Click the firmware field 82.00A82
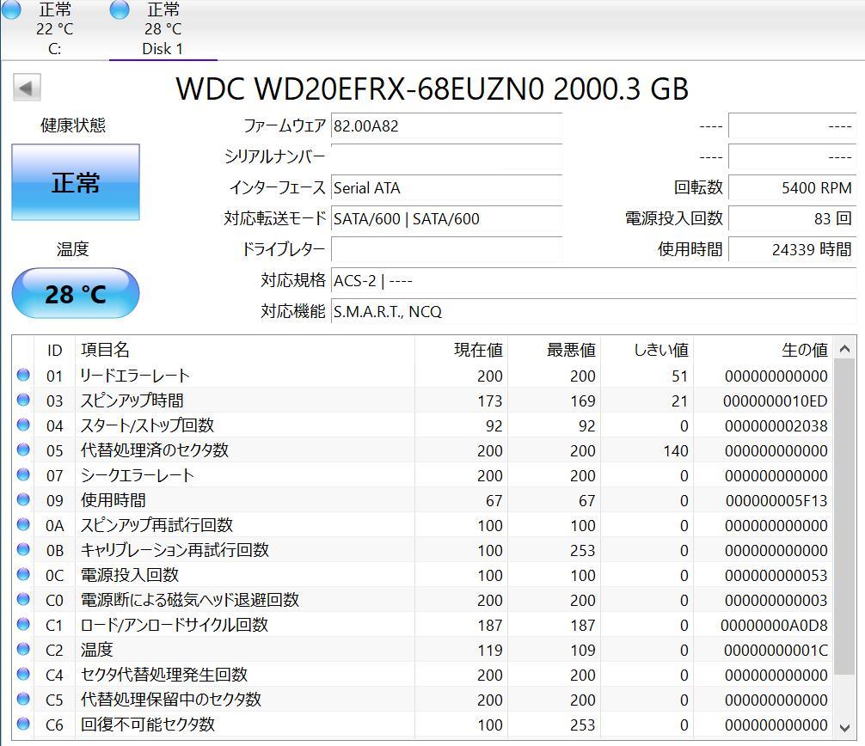 click(x=446, y=126)
